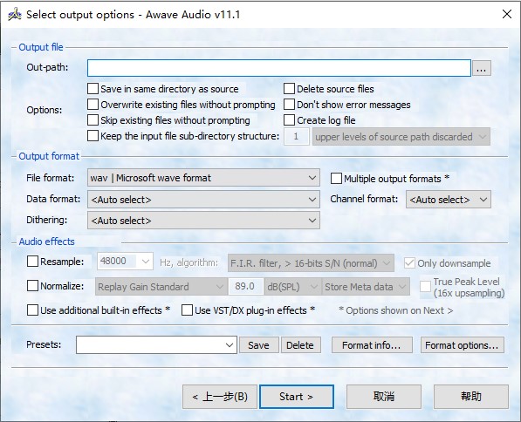Open Format options… button

tap(463, 345)
